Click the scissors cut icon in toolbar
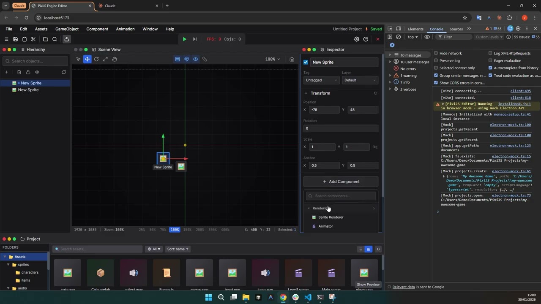The width and height of the screenshot is (541, 304). click(x=33, y=39)
